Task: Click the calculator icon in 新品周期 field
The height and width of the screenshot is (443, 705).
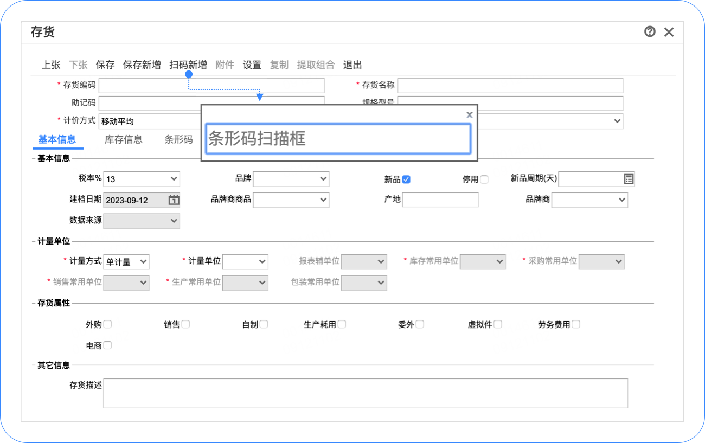Action: pos(629,179)
